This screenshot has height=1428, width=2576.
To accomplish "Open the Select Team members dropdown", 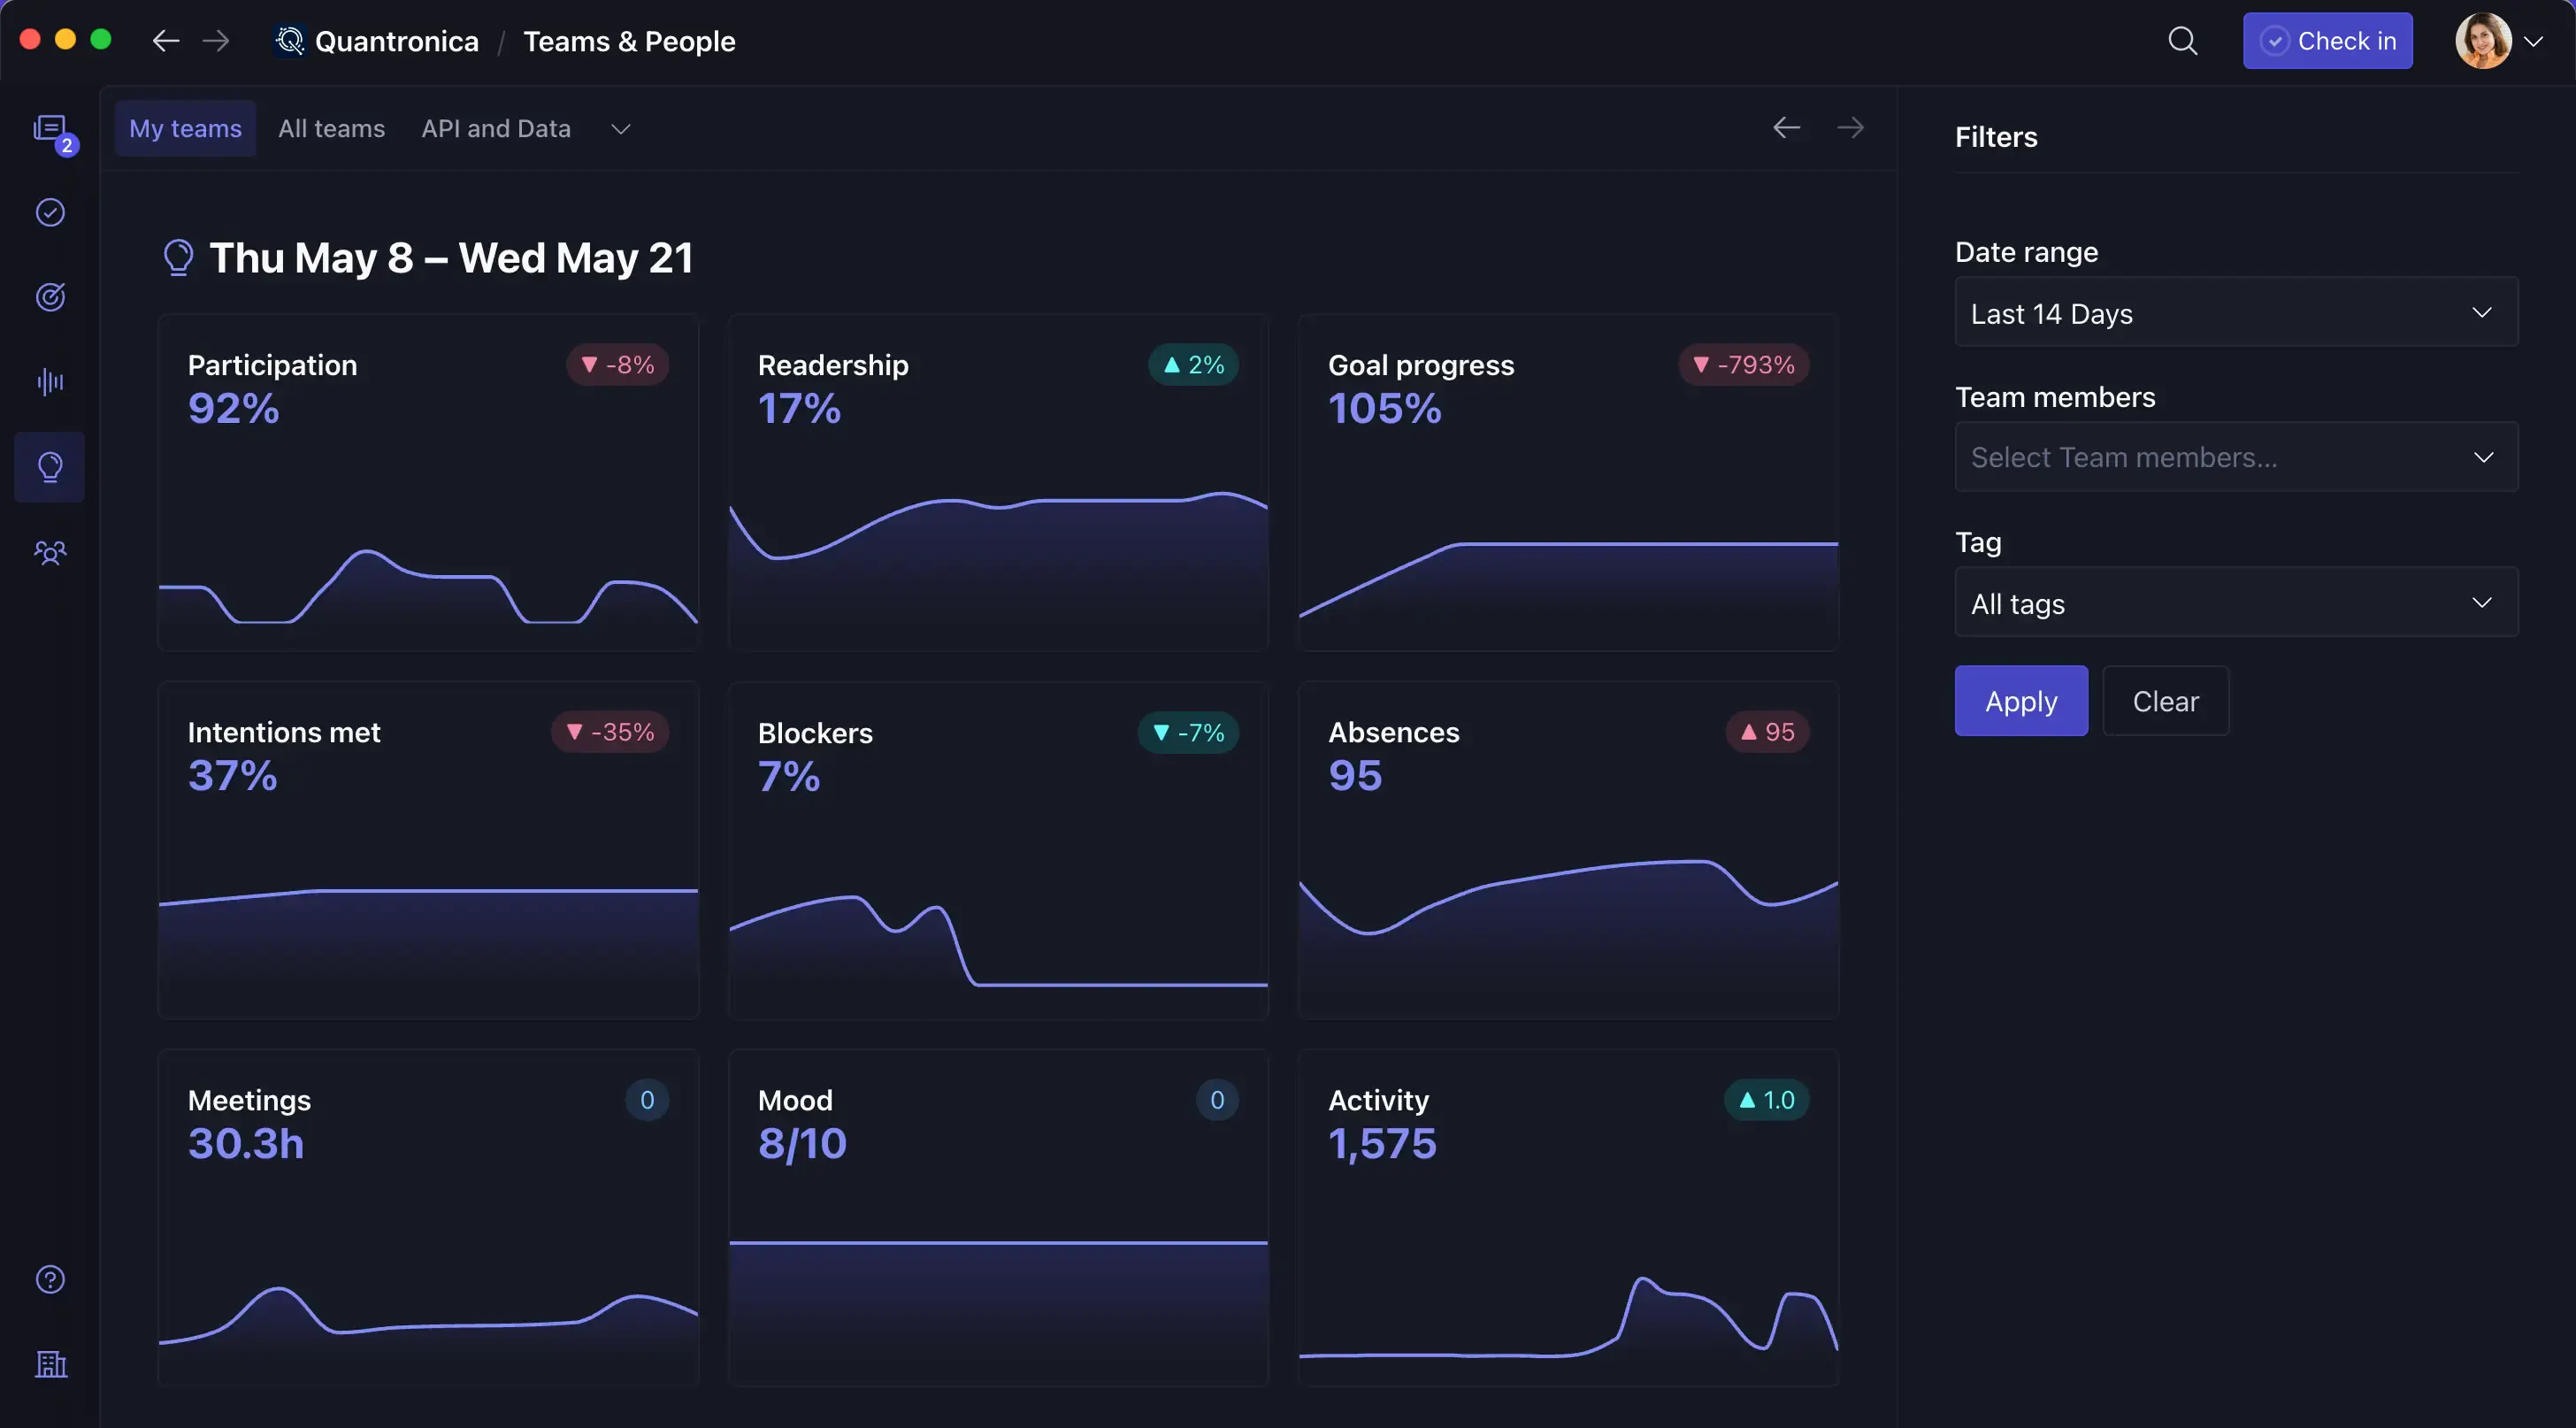I will click(x=2236, y=457).
